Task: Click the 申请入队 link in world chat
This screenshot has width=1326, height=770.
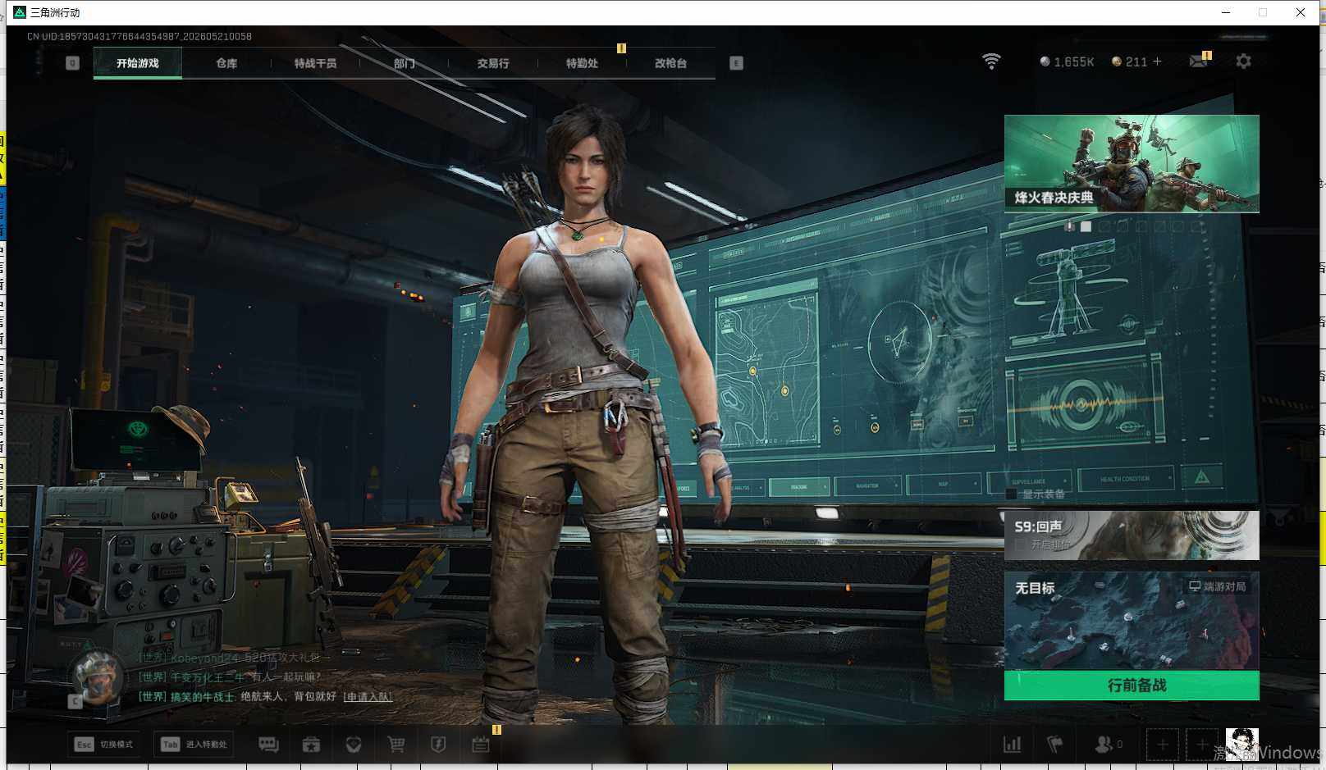Action: click(x=368, y=697)
